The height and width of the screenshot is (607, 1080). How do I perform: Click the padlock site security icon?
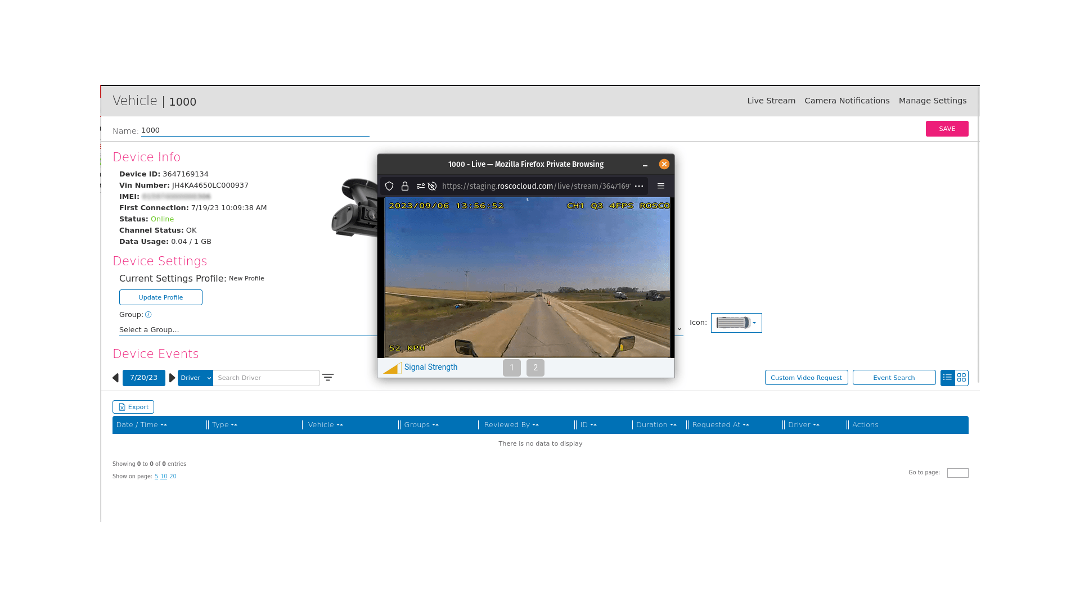tap(405, 186)
